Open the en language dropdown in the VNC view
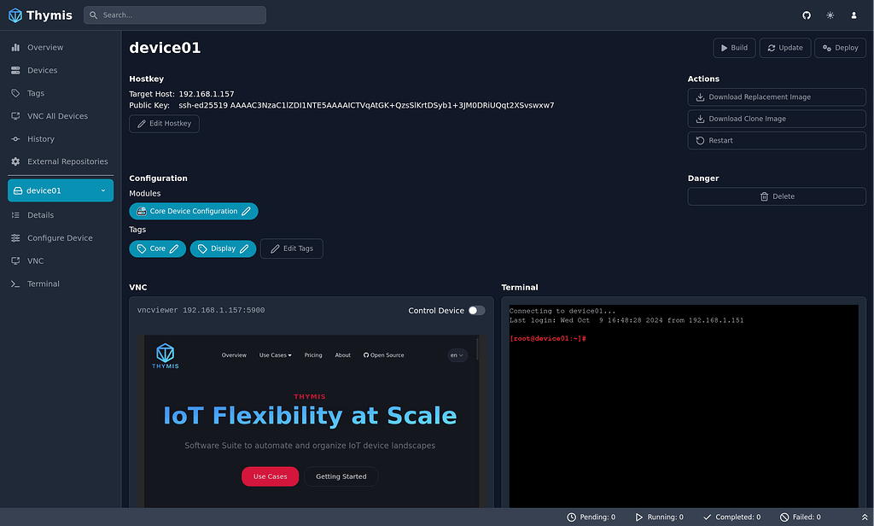 pyautogui.click(x=457, y=355)
